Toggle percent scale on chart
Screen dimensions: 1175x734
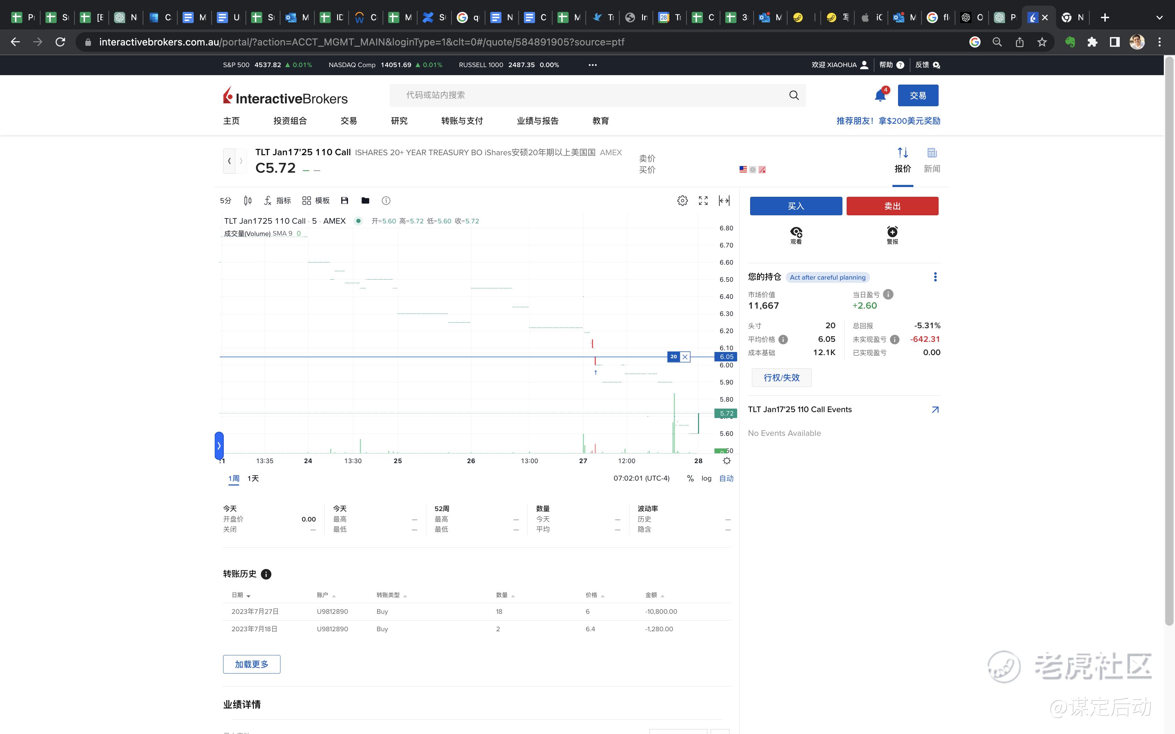pyautogui.click(x=690, y=478)
